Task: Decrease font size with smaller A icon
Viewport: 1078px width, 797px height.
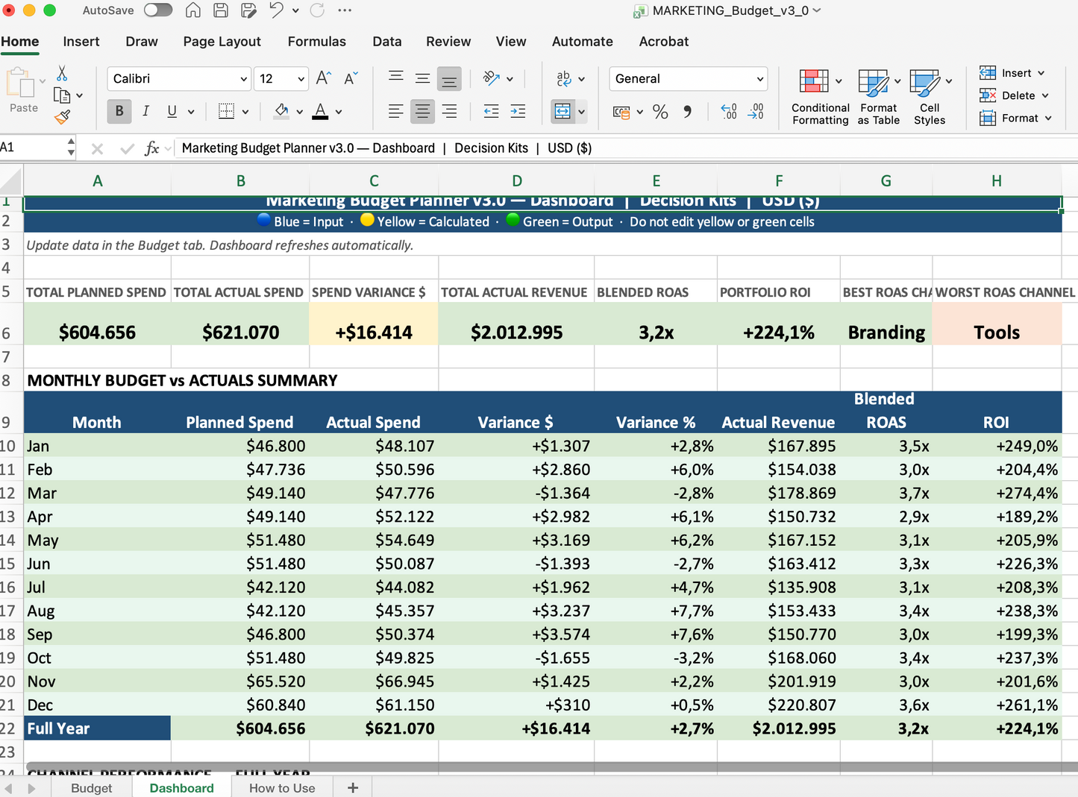Action: pos(351,78)
